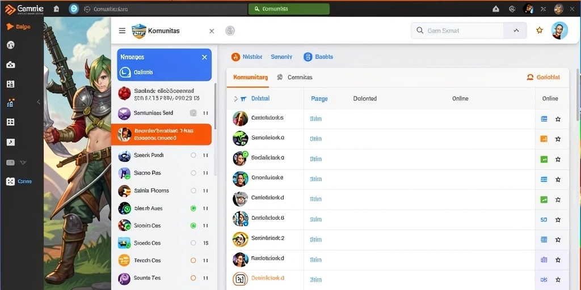The height and width of the screenshot is (290, 581).
Task: Click the orange square icon in second row
Action: pyautogui.click(x=544, y=139)
